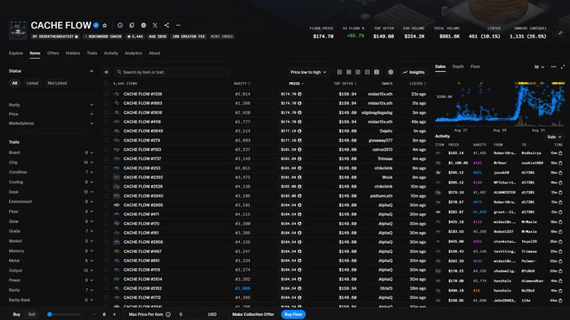Expand the Environment trait filter
This screenshot has height=320, width=570.
pyautogui.click(x=51, y=202)
